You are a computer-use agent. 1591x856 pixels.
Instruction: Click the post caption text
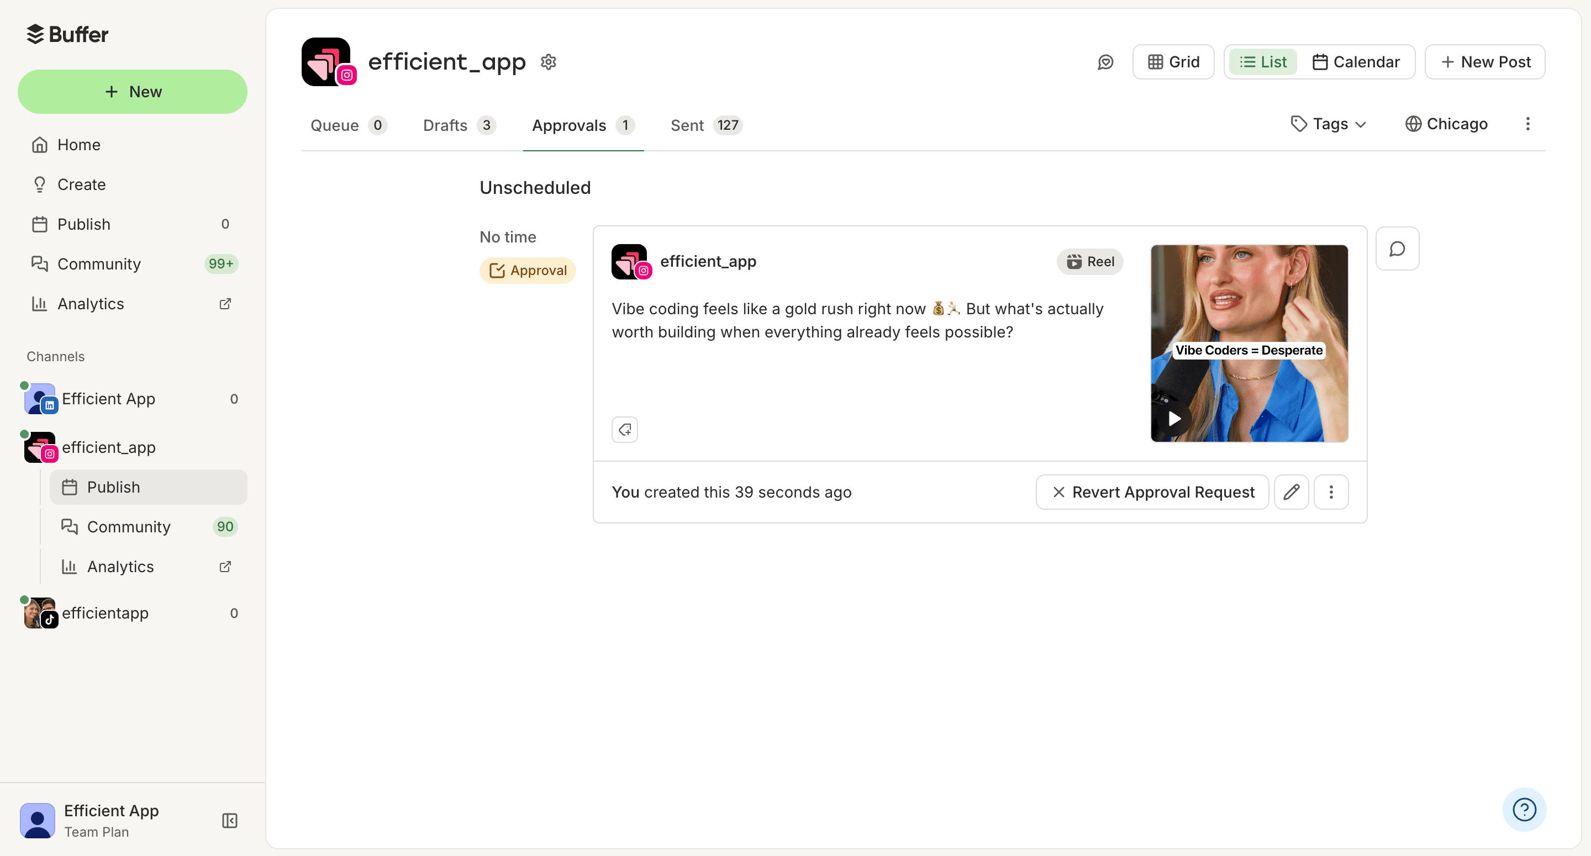click(857, 320)
